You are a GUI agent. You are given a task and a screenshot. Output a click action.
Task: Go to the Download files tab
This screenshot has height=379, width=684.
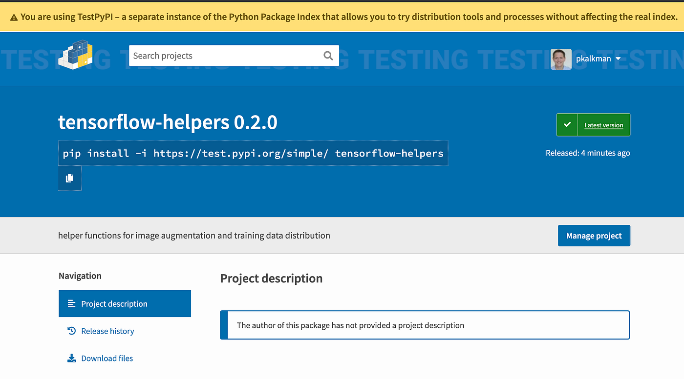point(107,358)
